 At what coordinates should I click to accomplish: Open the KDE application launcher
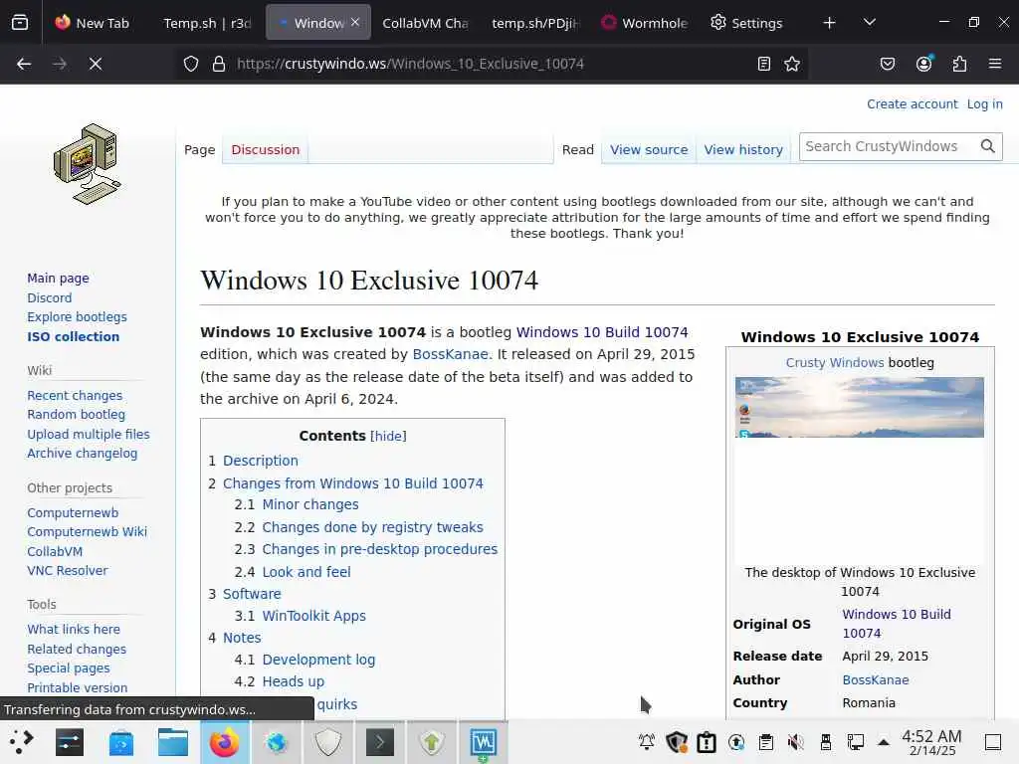(21, 742)
